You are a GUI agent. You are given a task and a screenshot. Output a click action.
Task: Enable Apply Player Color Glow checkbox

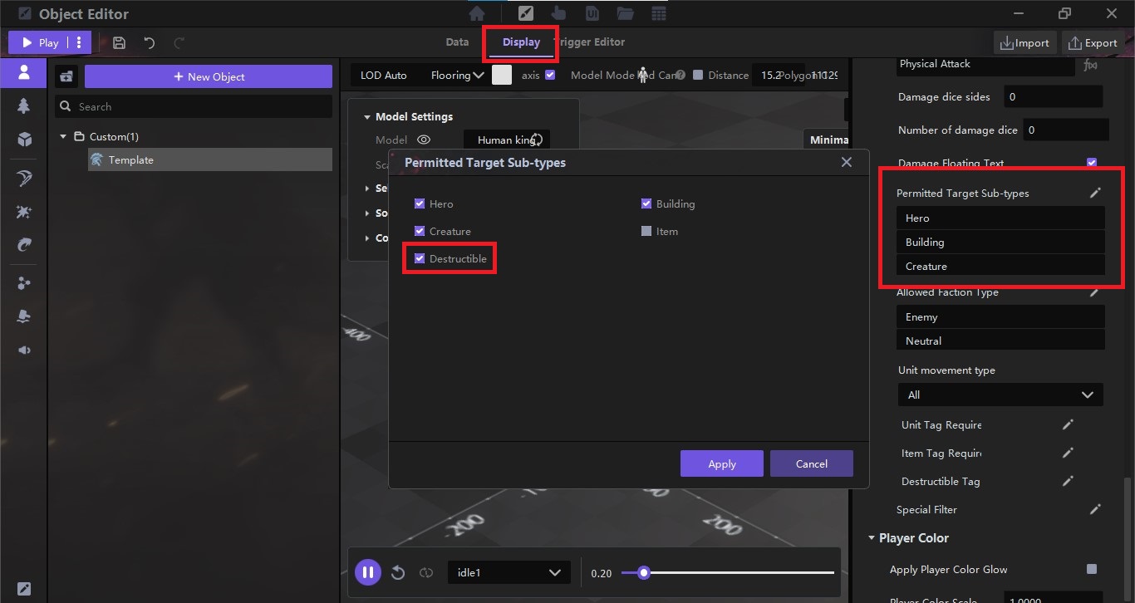(1092, 569)
